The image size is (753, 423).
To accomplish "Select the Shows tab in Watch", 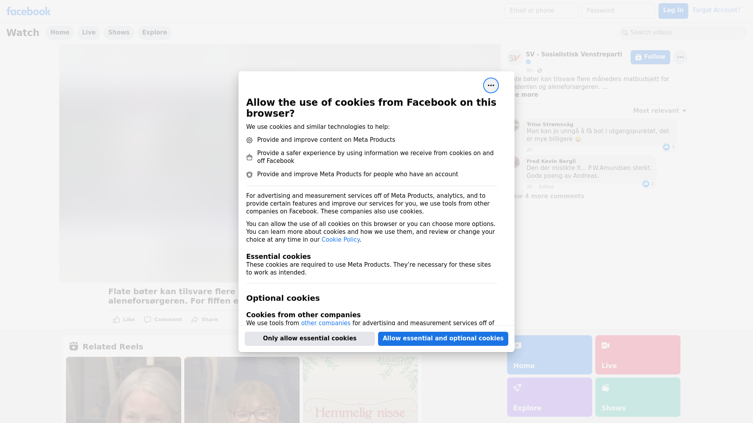I will point(119,33).
